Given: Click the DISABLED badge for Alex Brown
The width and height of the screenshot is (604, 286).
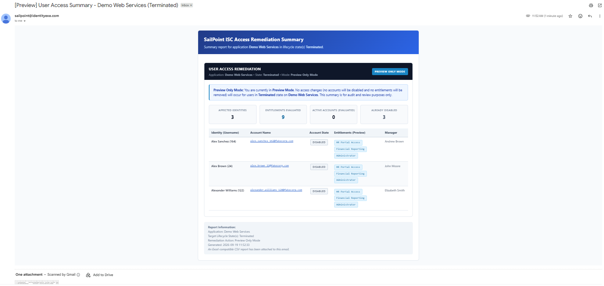Looking at the screenshot, I should (x=319, y=167).
